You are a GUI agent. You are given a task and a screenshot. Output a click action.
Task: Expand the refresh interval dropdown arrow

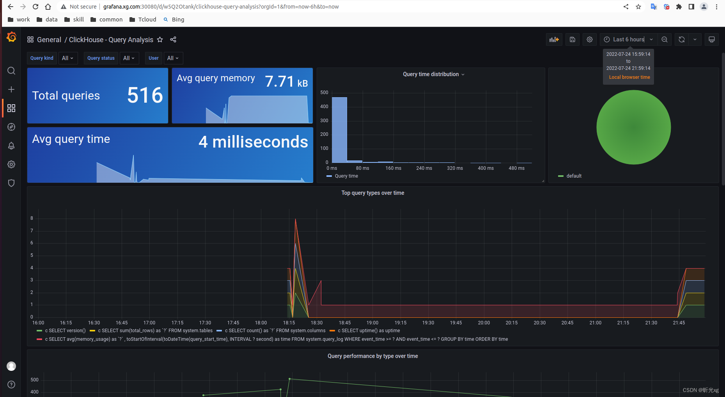[695, 39]
